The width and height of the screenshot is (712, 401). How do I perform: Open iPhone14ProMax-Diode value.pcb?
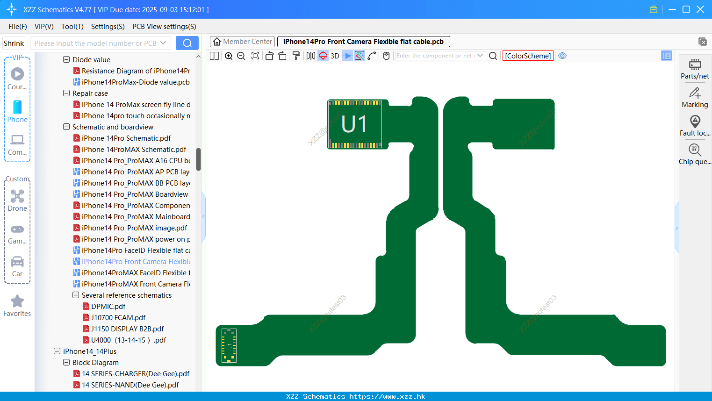point(136,82)
